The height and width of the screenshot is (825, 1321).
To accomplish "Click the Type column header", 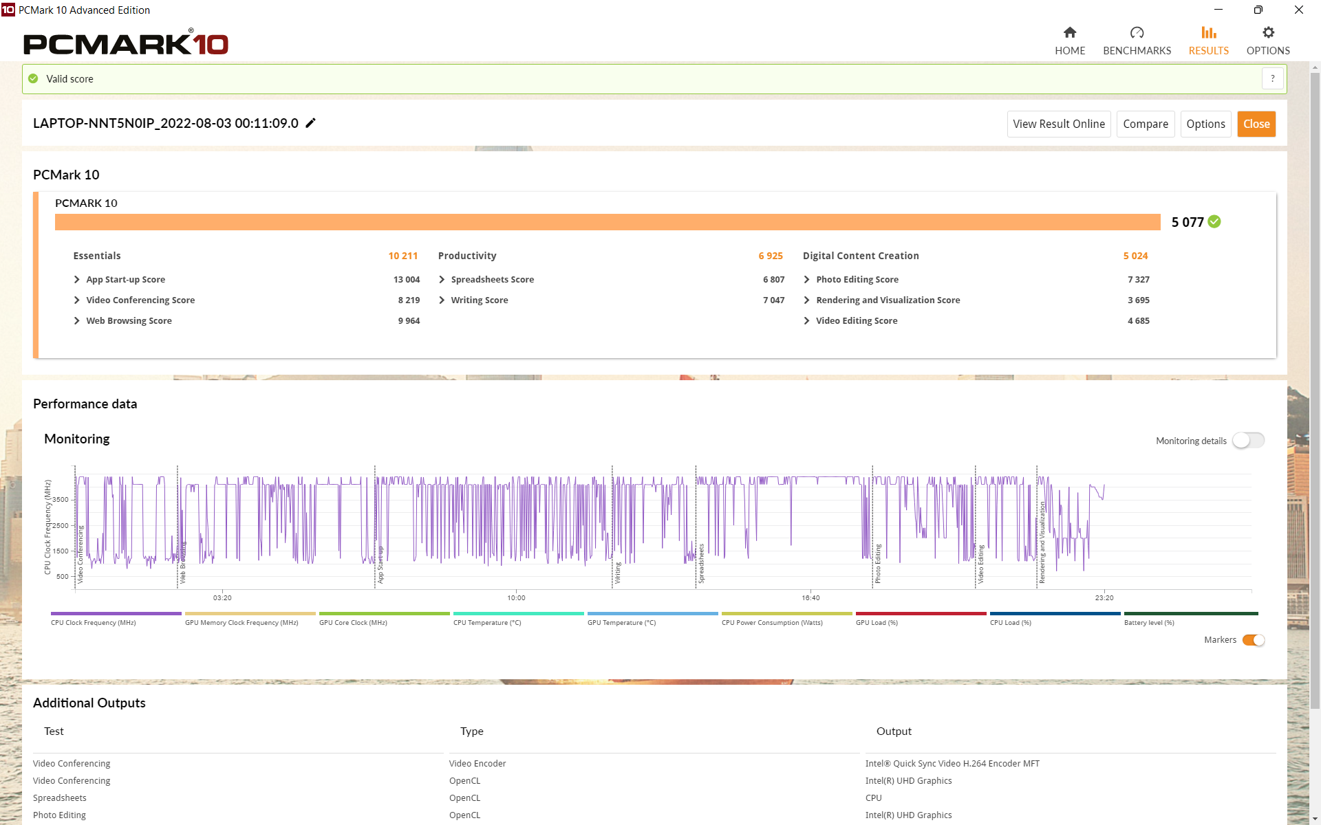I will (x=472, y=731).
